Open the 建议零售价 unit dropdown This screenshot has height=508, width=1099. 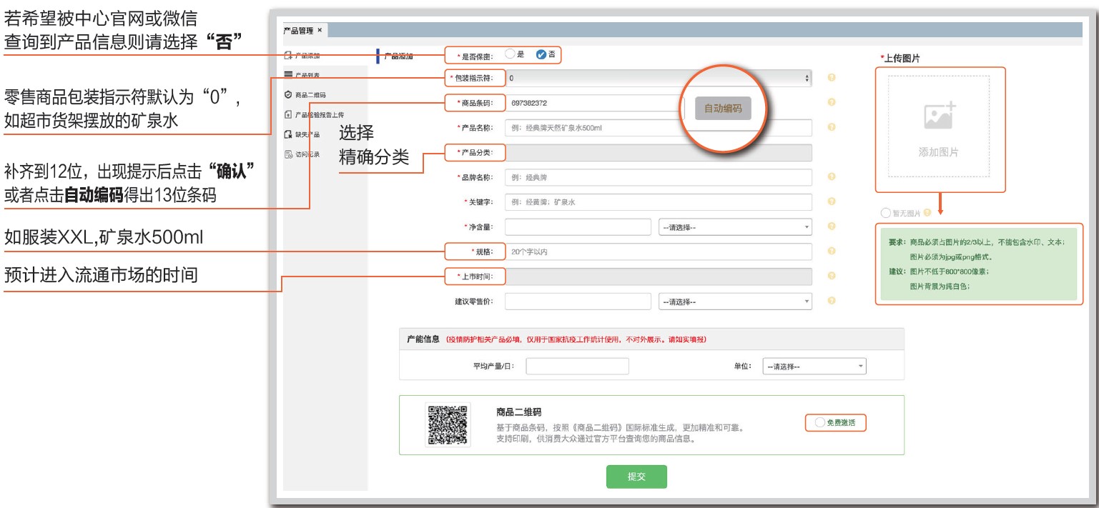click(734, 302)
